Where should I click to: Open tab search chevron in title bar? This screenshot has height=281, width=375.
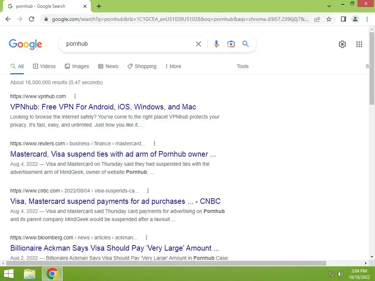[x=329, y=6]
